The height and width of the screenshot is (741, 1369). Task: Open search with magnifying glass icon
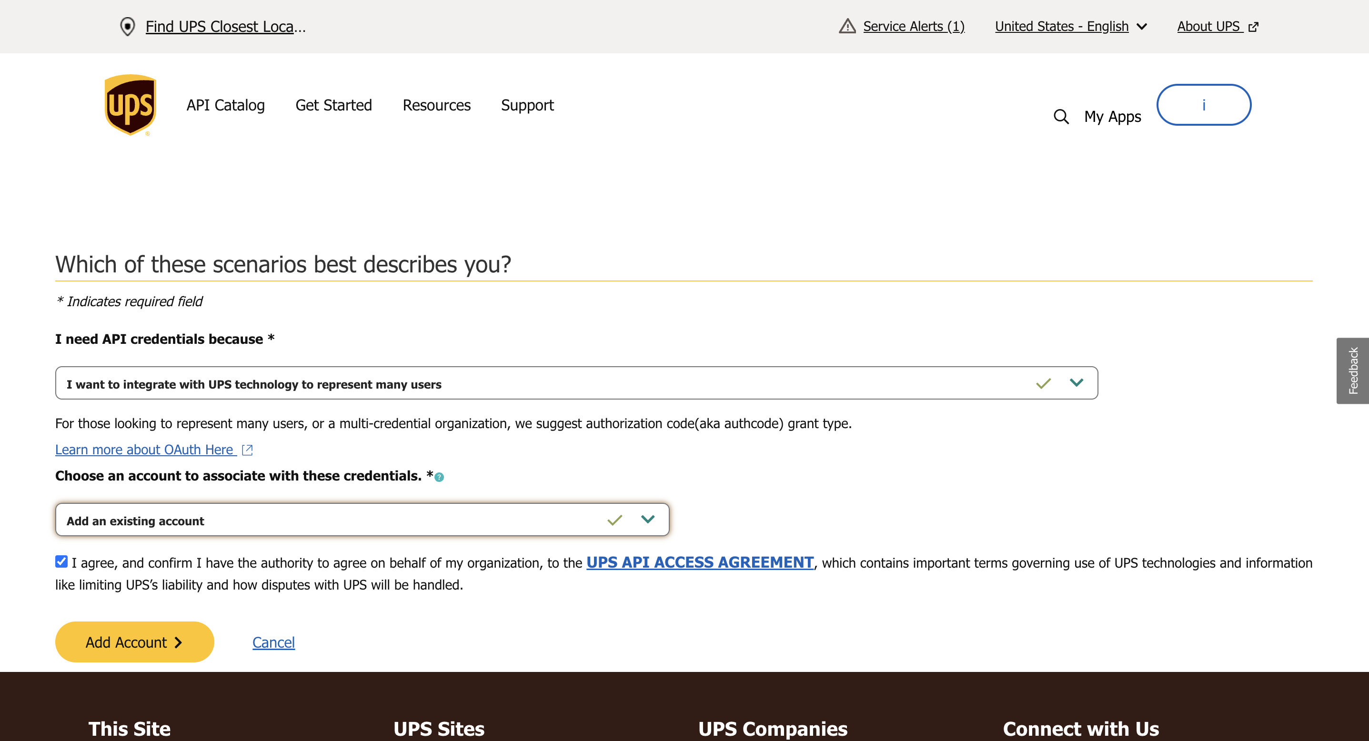point(1061,116)
